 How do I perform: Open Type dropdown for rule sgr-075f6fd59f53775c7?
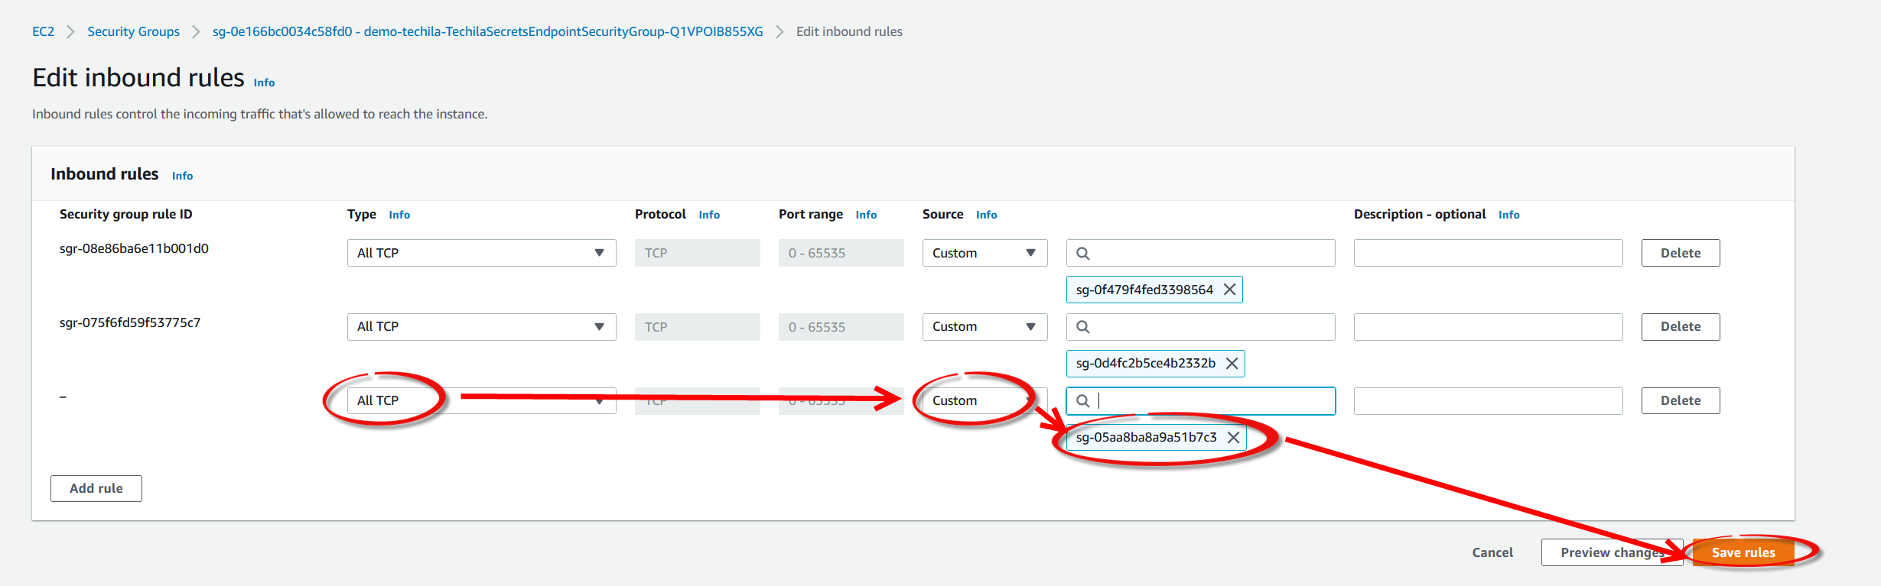pyautogui.click(x=481, y=327)
